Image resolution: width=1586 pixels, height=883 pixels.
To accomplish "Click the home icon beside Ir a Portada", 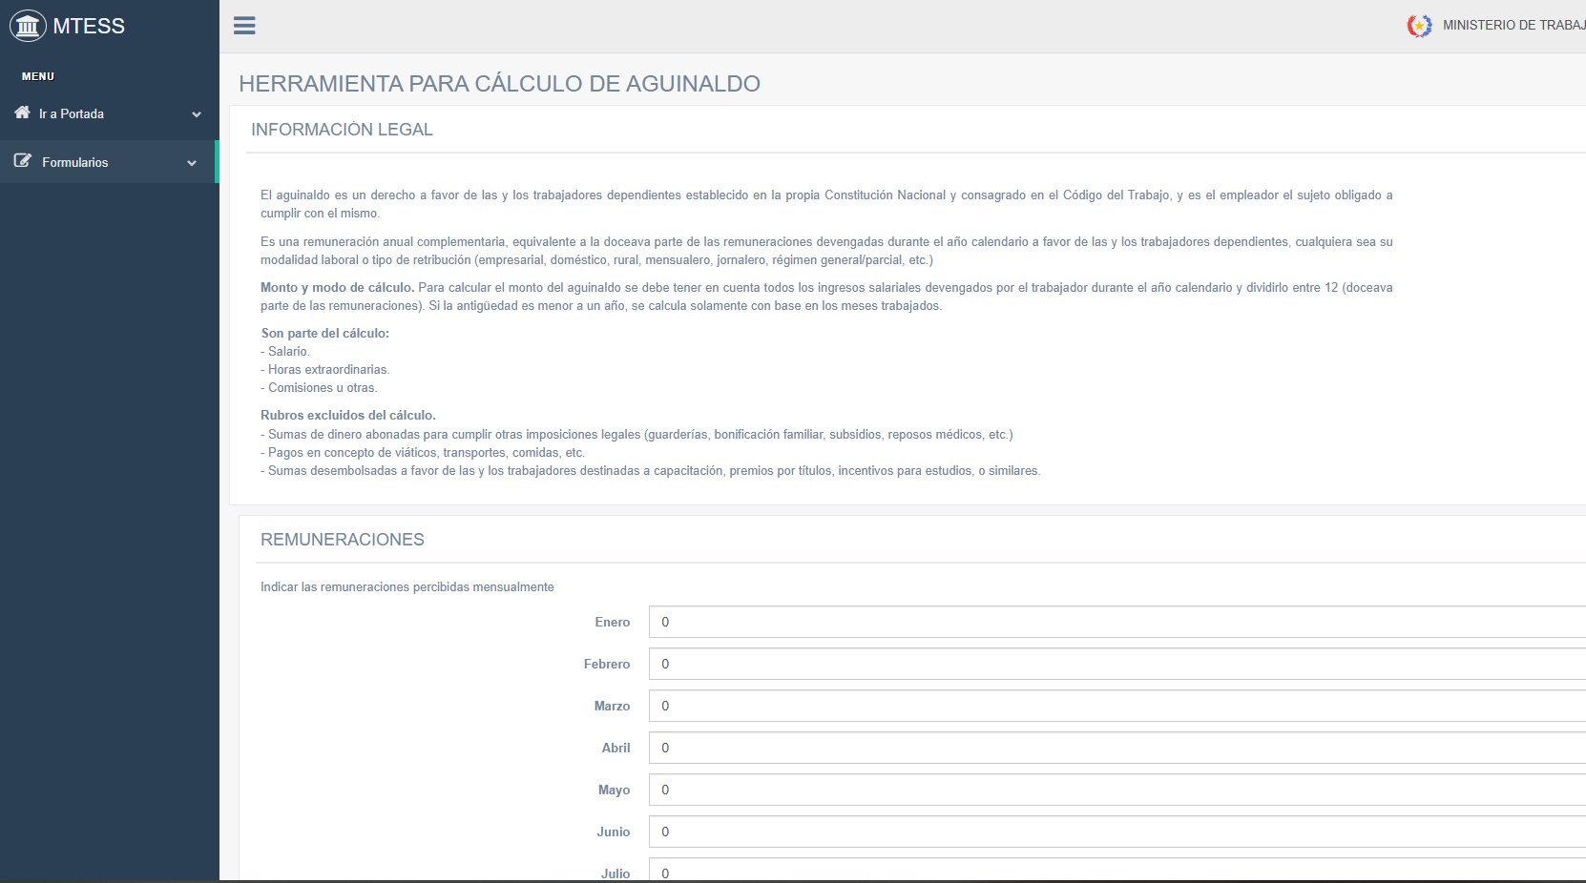I will coord(22,113).
